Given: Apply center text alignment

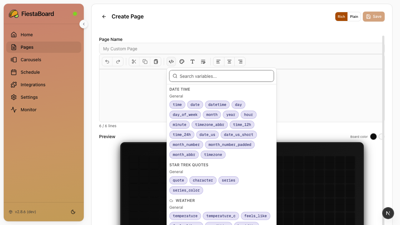Looking at the screenshot, I should click(x=229, y=62).
